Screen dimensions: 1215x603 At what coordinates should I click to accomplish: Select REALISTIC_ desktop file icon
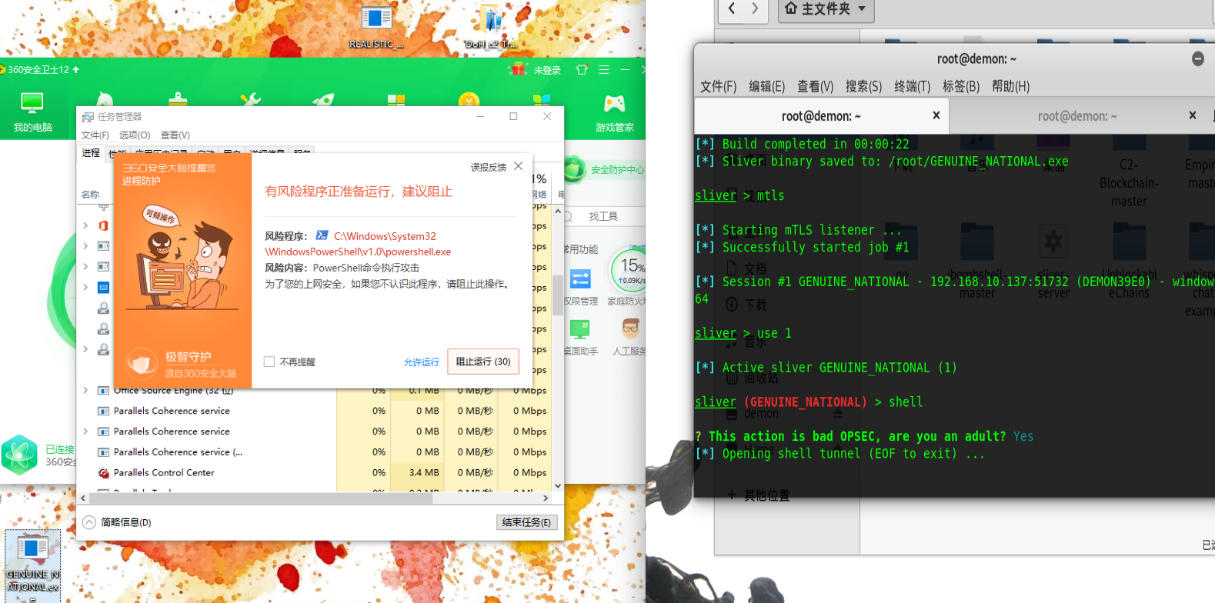(x=376, y=25)
